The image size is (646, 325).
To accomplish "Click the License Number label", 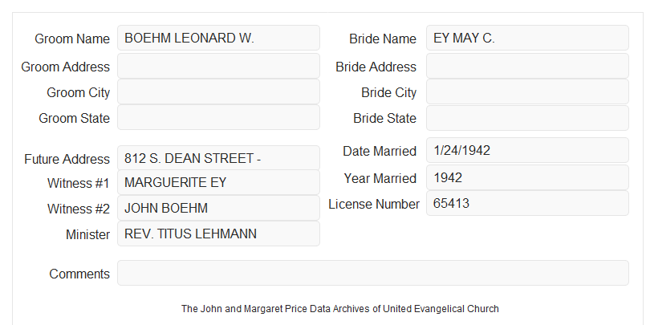I will pyautogui.click(x=374, y=205).
